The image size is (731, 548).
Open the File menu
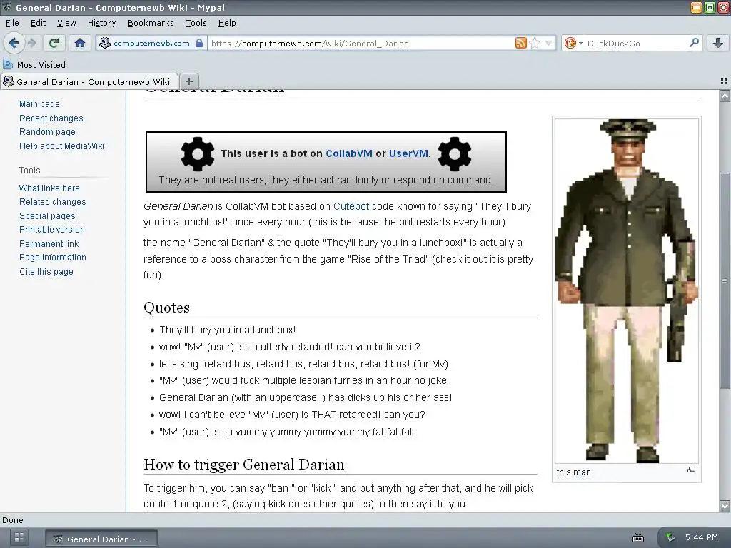(12, 23)
